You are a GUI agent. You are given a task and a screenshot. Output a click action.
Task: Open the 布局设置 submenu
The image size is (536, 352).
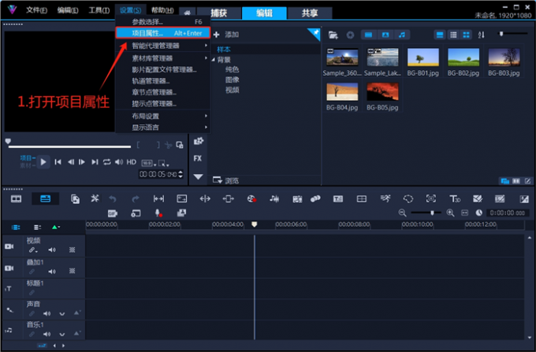point(146,116)
